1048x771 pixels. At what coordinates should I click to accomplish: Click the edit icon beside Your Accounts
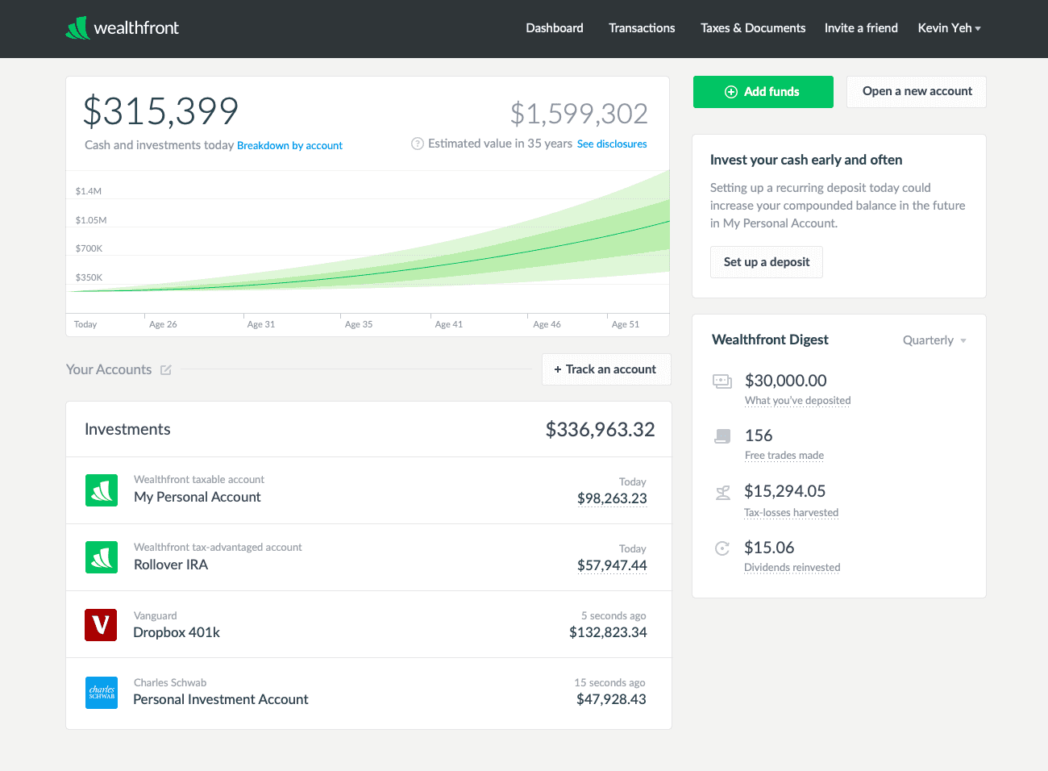(x=166, y=369)
